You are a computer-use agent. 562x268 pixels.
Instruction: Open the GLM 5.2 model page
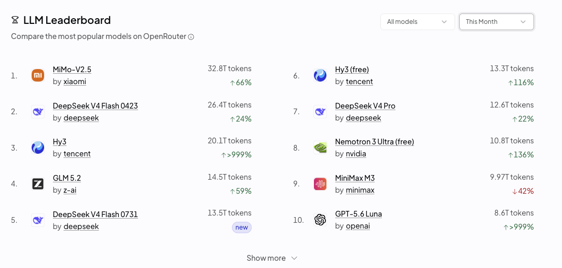pyautogui.click(x=66, y=178)
